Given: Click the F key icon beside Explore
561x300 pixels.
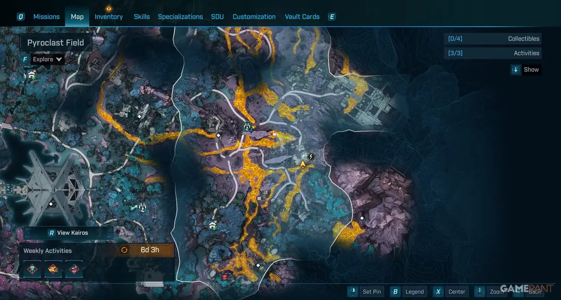Looking at the screenshot, I should click(25, 59).
